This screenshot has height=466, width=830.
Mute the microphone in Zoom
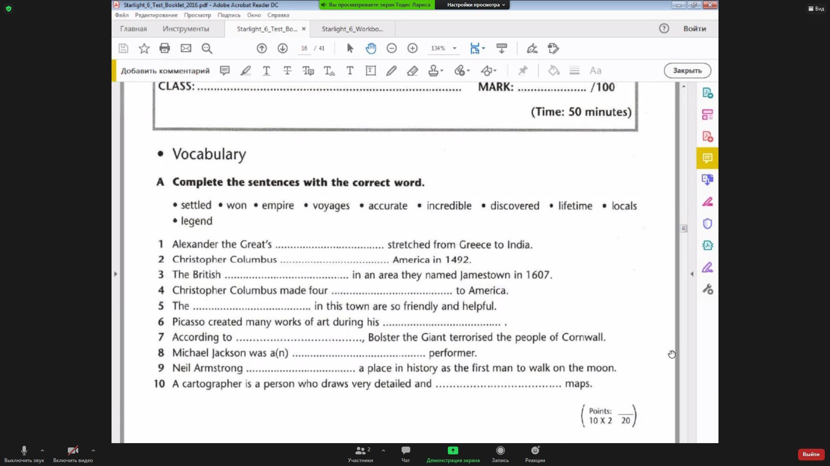(x=24, y=451)
